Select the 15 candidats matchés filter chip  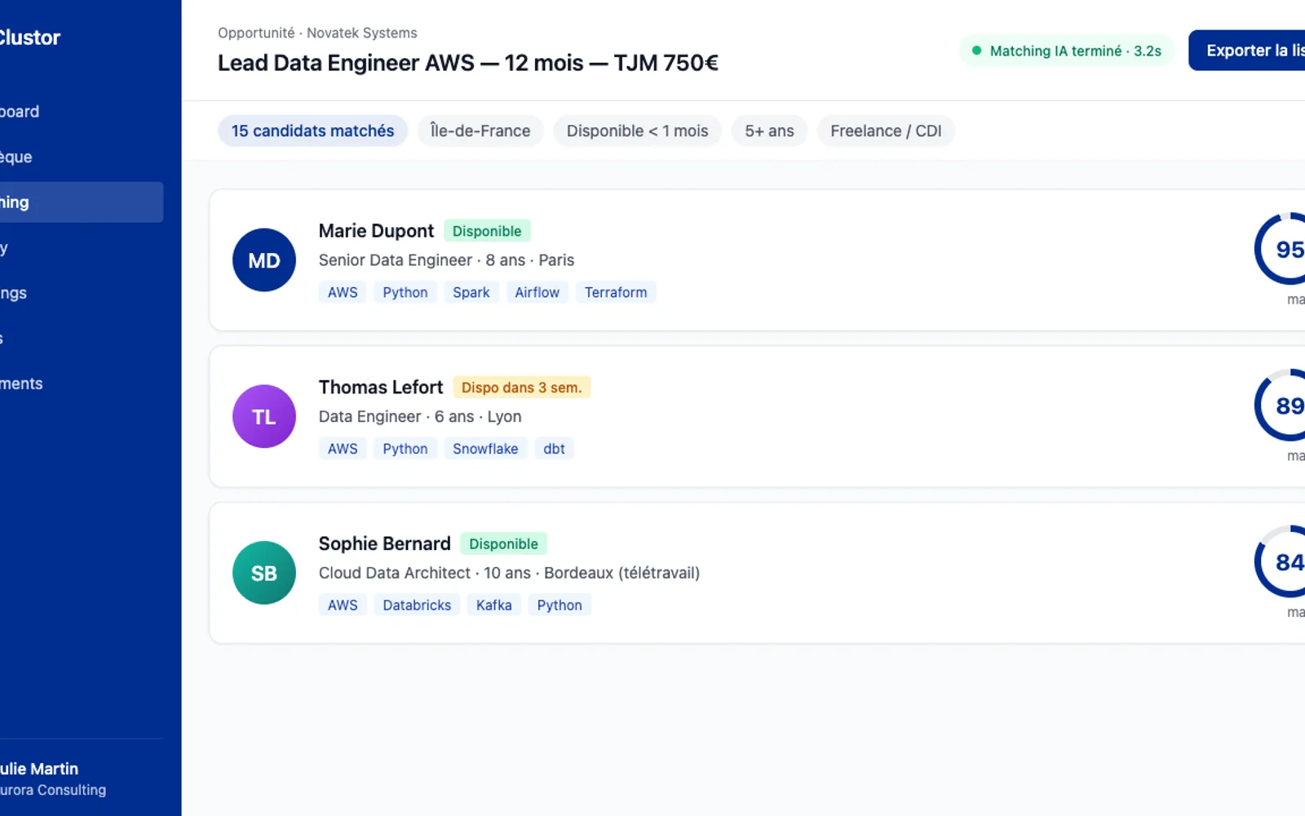pyautogui.click(x=312, y=131)
